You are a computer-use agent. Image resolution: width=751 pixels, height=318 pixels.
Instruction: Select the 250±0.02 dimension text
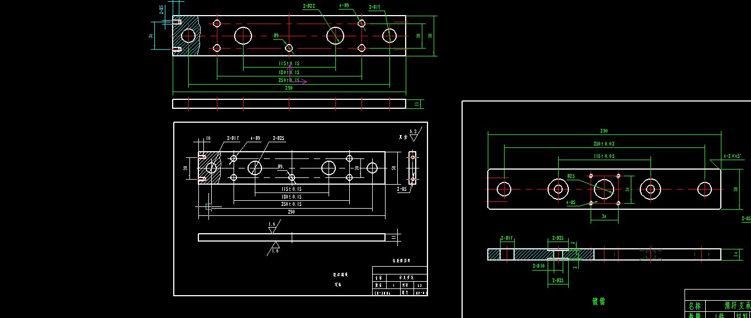coord(604,144)
